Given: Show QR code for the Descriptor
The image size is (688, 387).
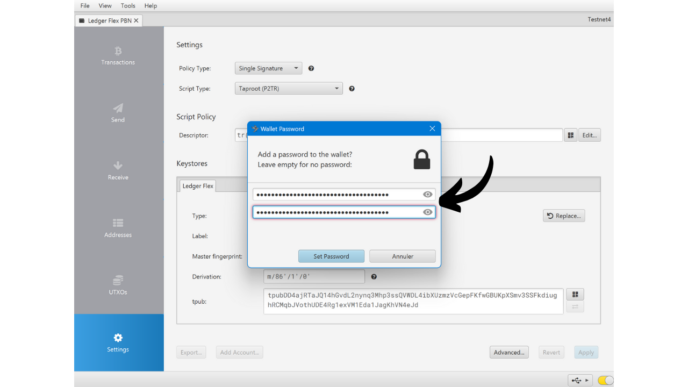Looking at the screenshot, I should (x=570, y=135).
